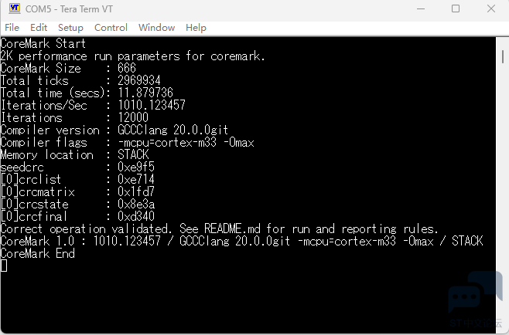Click the Compiler version line 'GCCClang 20.0.0git'
Viewport: 509px width, 335px height.
[173, 130]
